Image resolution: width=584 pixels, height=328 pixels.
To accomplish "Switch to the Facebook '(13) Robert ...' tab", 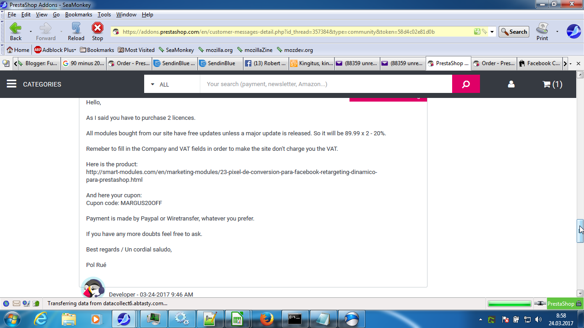I will coord(266,64).
